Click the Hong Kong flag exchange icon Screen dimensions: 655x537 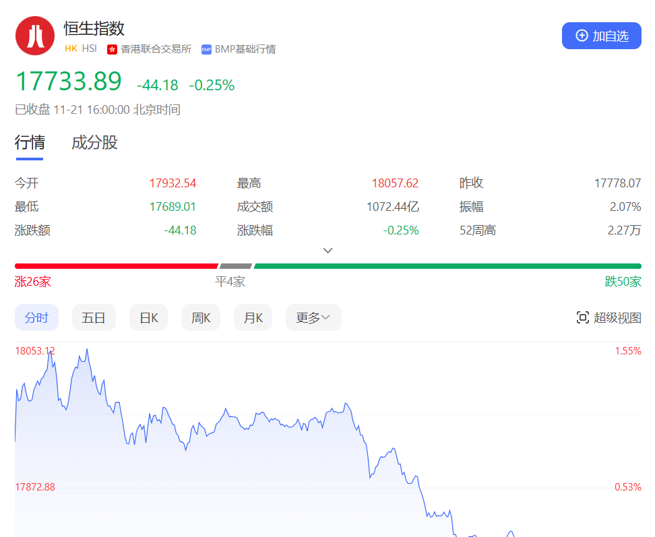click(112, 50)
